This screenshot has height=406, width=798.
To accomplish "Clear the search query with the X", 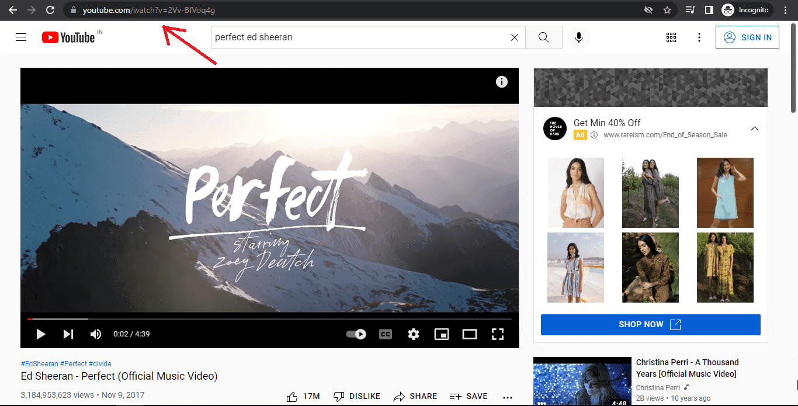I will coord(515,37).
